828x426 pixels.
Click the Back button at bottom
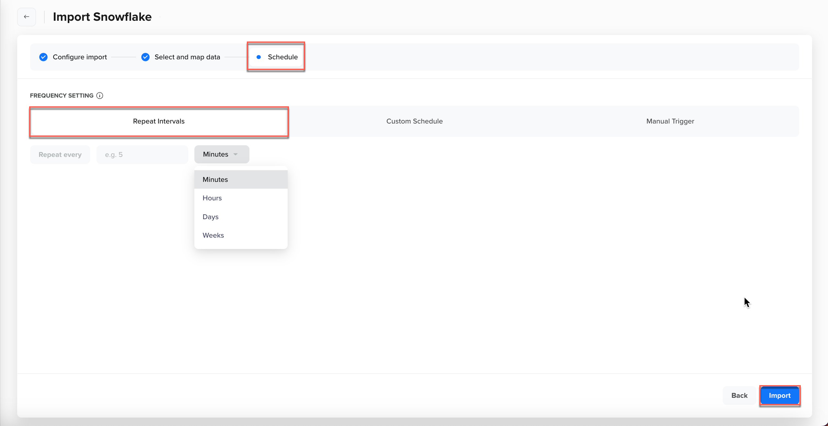pos(739,396)
